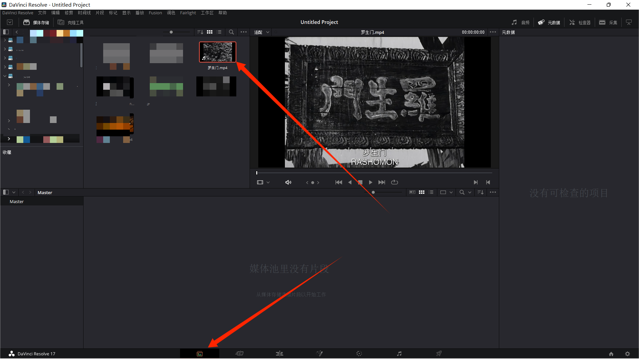
Task: Open the 适配 zoom dropdown in viewer
Action: pyautogui.click(x=262, y=32)
